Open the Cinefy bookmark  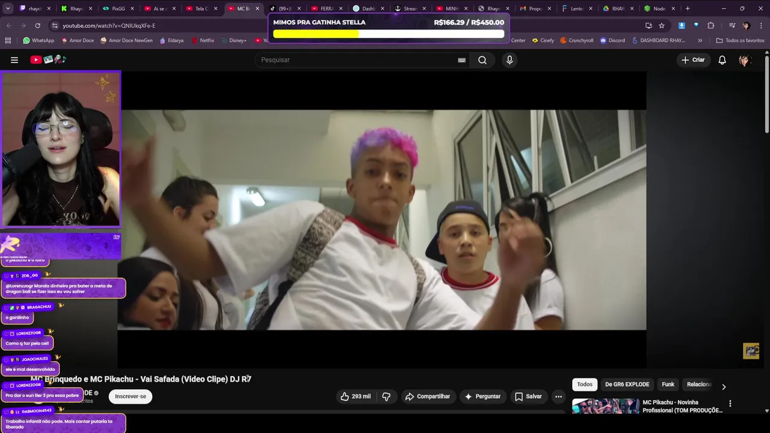[x=542, y=40]
